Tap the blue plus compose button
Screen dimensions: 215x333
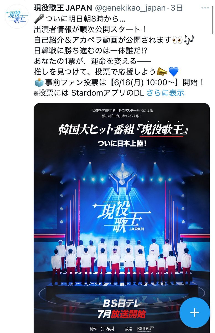coord(195,313)
